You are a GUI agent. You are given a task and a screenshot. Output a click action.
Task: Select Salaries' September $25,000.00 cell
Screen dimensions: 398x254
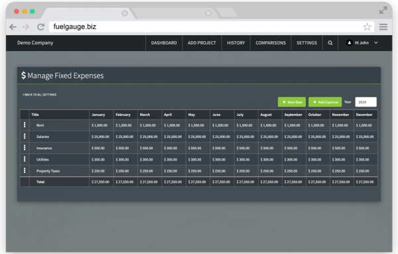coord(294,137)
